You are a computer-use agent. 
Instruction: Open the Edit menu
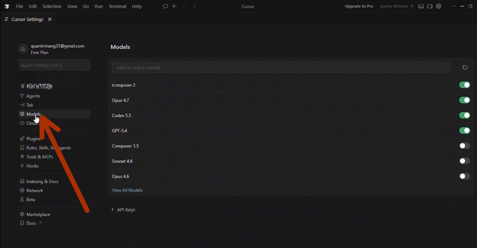(x=32, y=6)
